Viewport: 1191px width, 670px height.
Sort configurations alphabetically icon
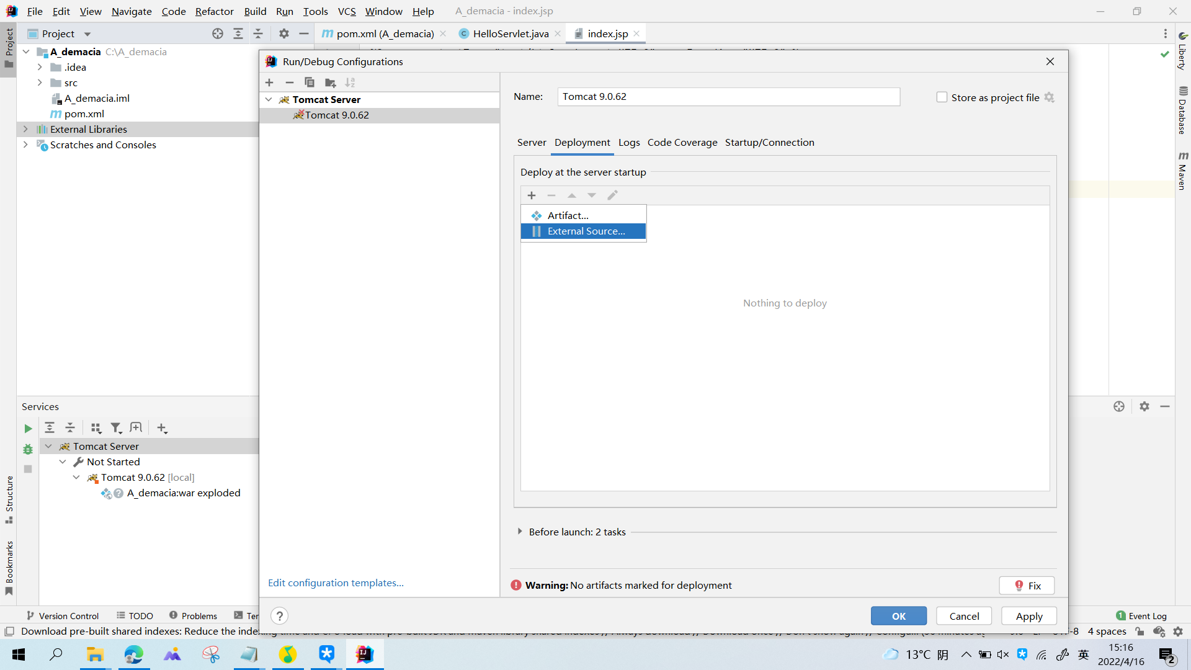click(350, 83)
